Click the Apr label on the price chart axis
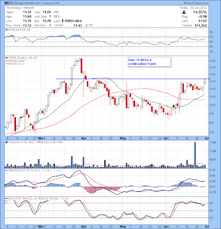This screenshot has width=221, height=229. point(84,138)
